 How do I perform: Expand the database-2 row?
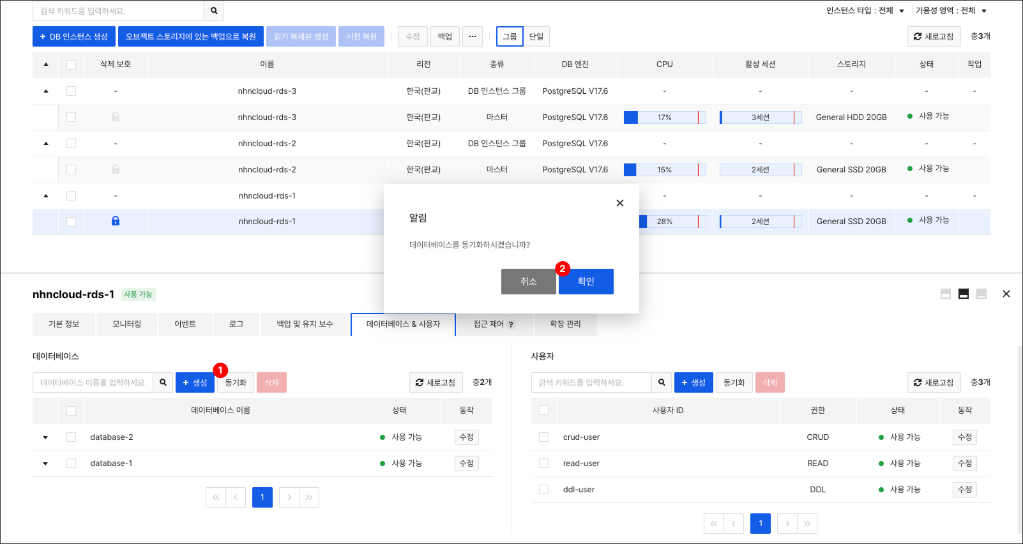pos(45,437)
